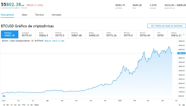Select the FTX exchange tab
This screenshot has width=186, height=106.
point(161,34)
